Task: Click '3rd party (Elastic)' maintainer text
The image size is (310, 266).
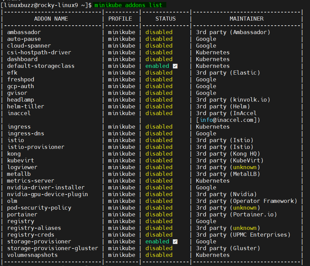Action: [x=228, y=73]
